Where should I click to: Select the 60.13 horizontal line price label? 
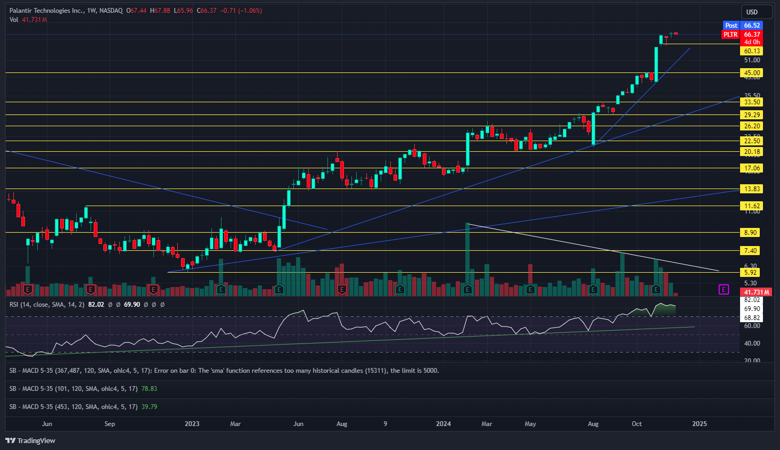click(752, 51)
